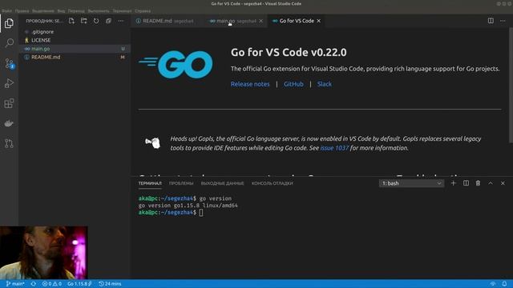Click the feedback icon in status bar
The image size is (513, 288).
click(x=493, y=284)
